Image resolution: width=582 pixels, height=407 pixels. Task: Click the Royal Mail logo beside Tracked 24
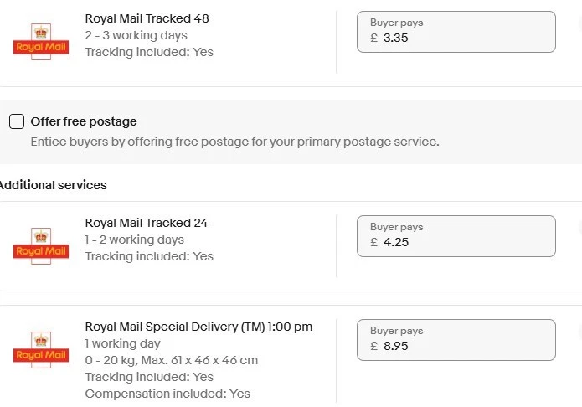click(x=41, y=246)
